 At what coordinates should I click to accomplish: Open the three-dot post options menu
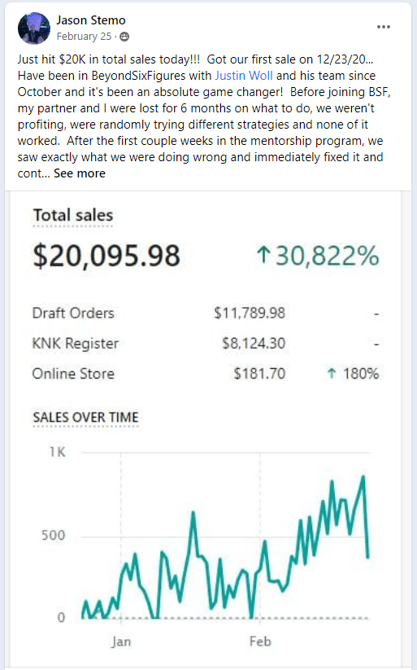[384, 27]
